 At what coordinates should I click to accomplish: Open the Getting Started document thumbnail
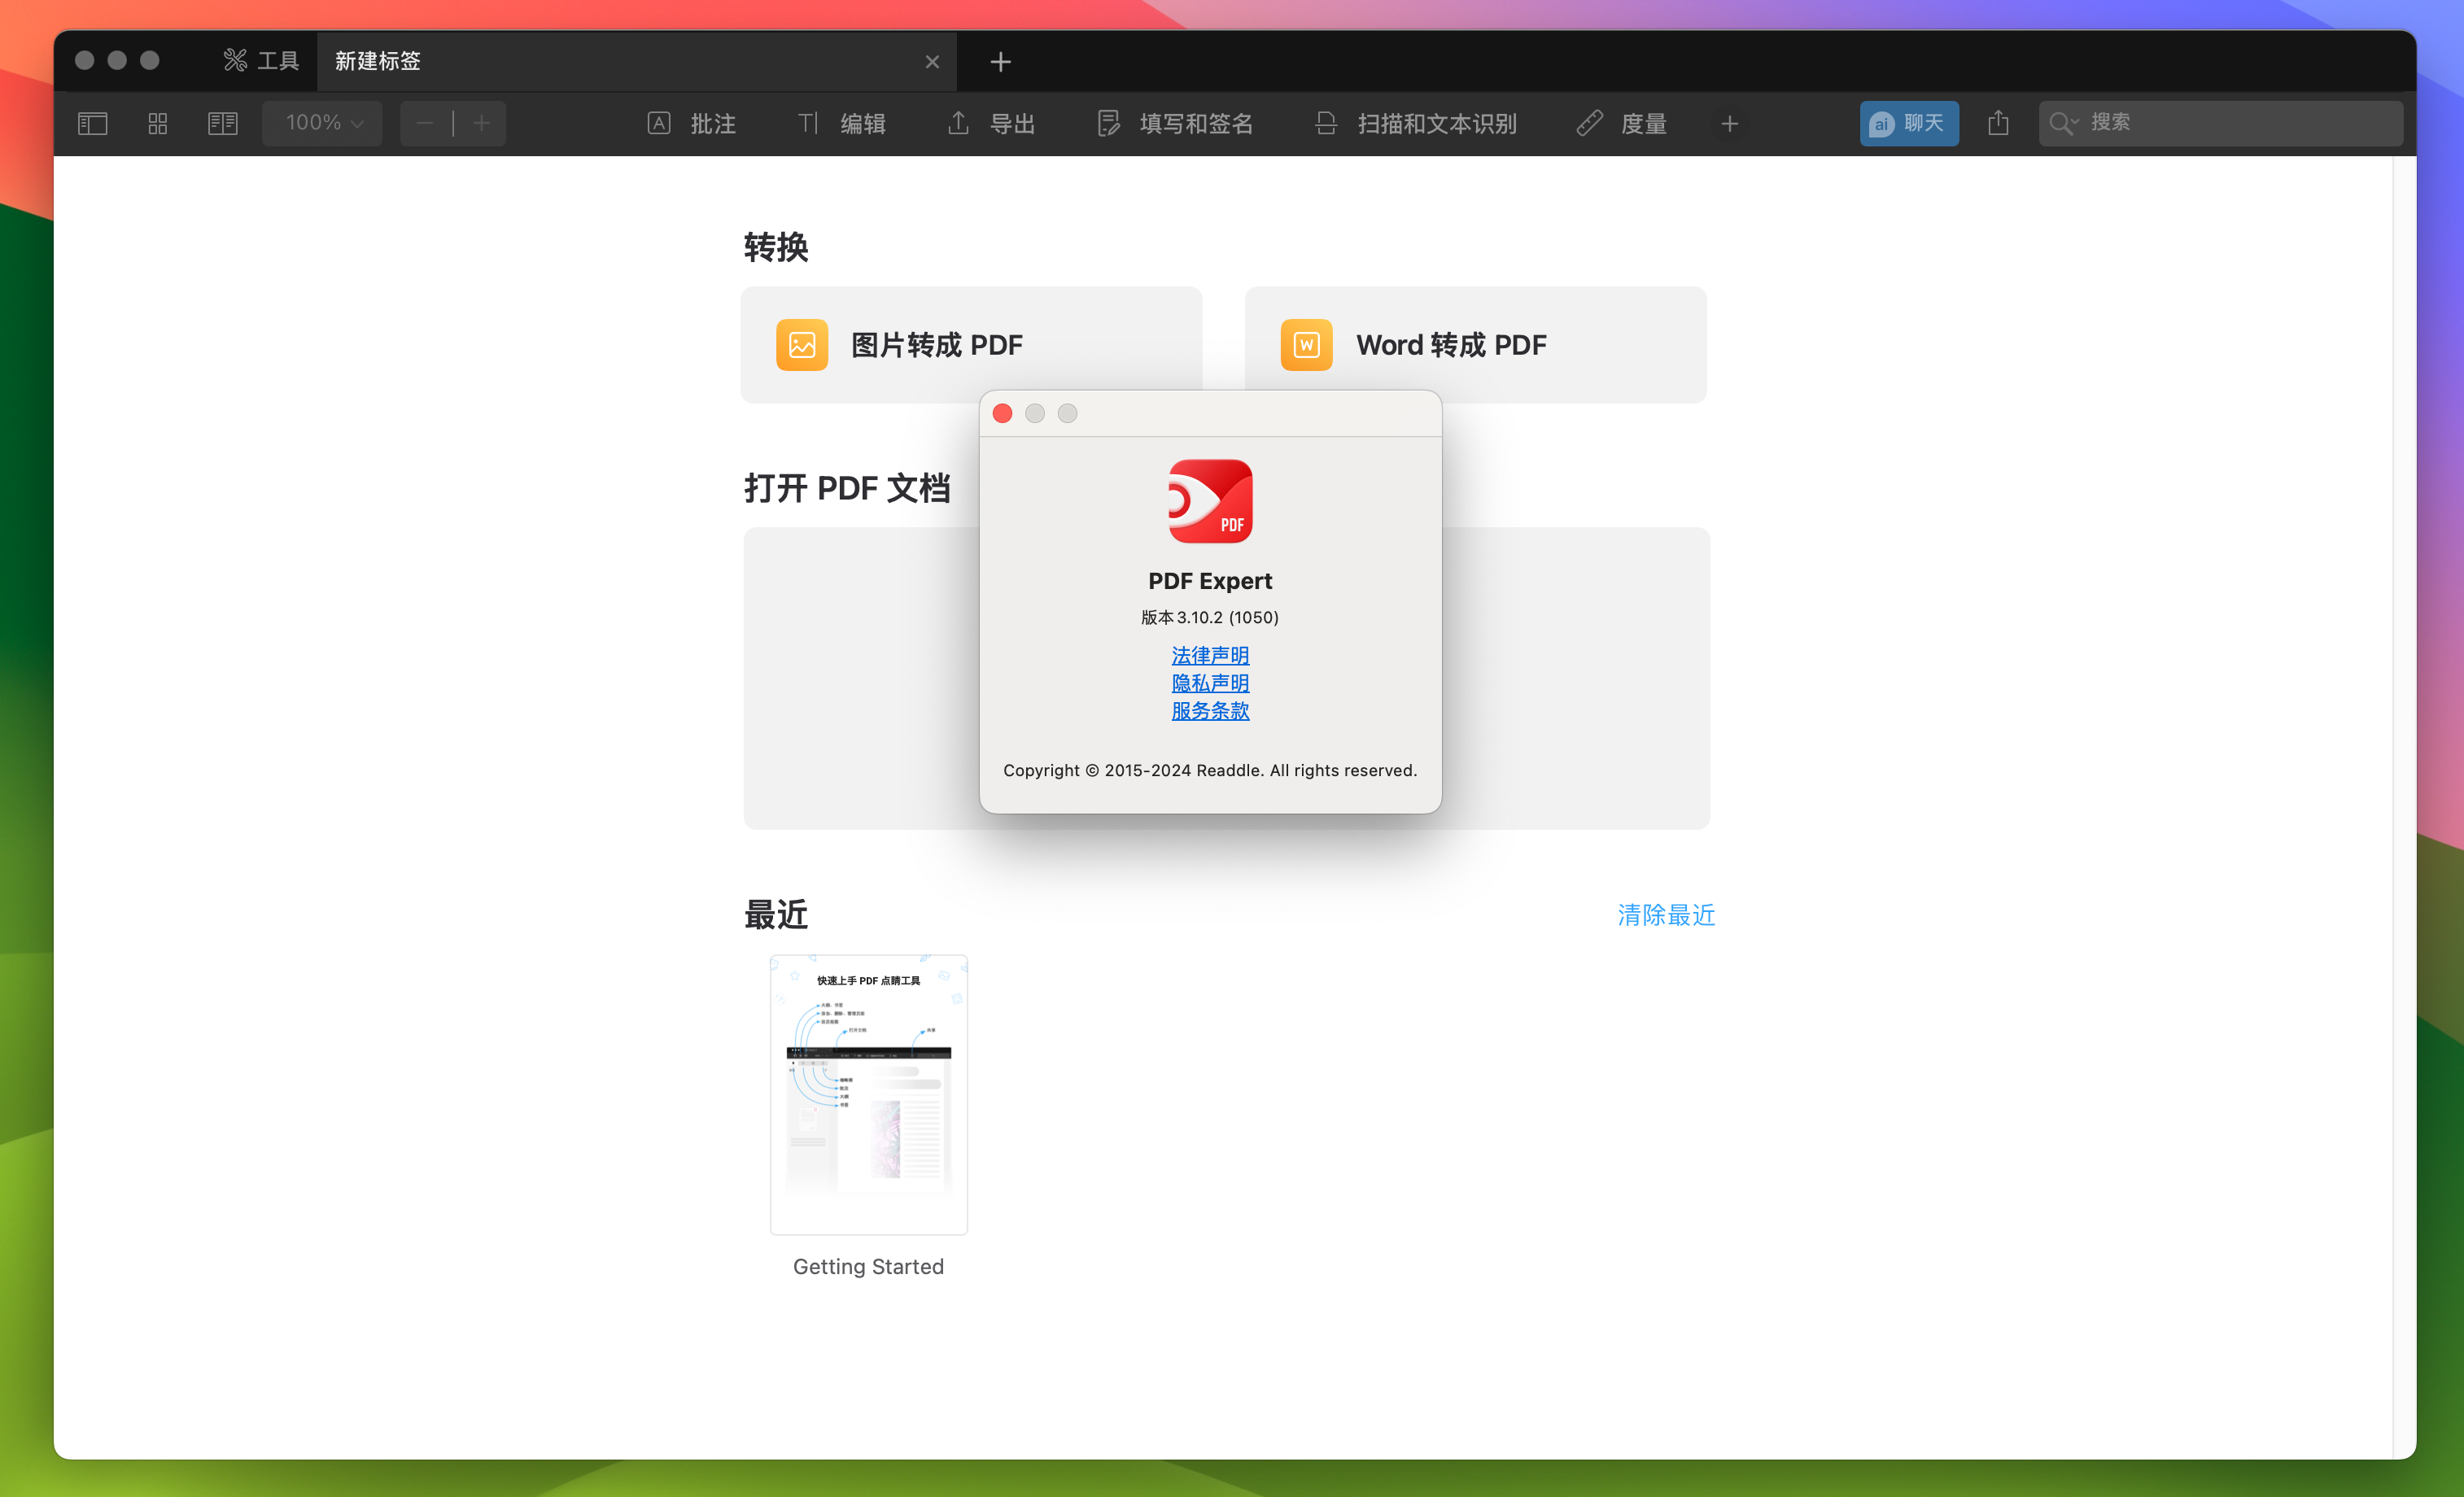868,1094
